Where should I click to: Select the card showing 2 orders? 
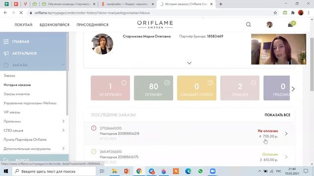point(240,88)
